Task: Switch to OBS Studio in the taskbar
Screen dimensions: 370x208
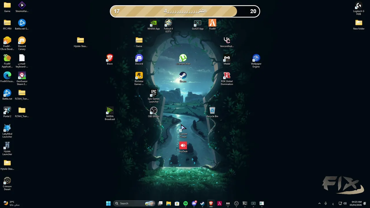Action: click(x=236, y=203)
